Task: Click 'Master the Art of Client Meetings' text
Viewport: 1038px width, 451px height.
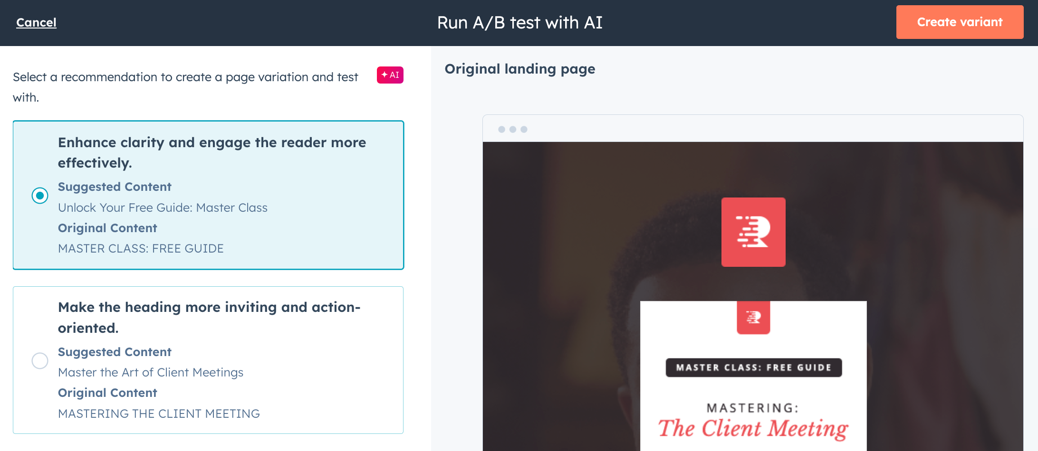Action: coord(151,372)
